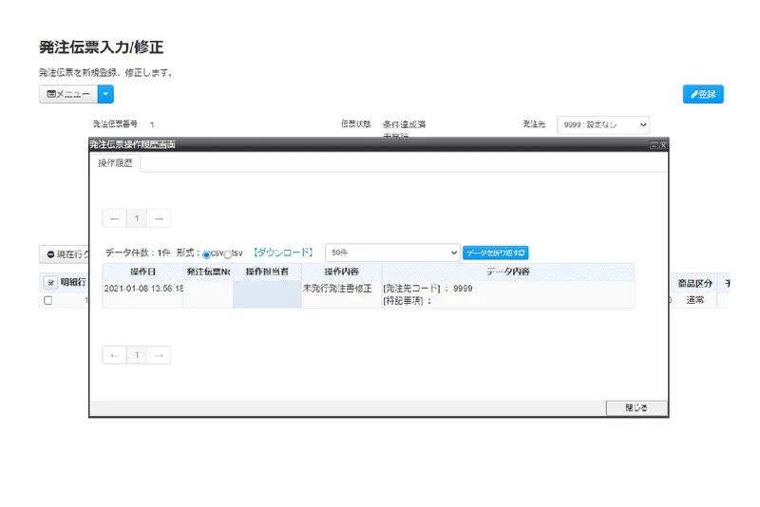
Task: Choose the tsv format radio button
Action: pyautogui.click(x=227, y=254)
